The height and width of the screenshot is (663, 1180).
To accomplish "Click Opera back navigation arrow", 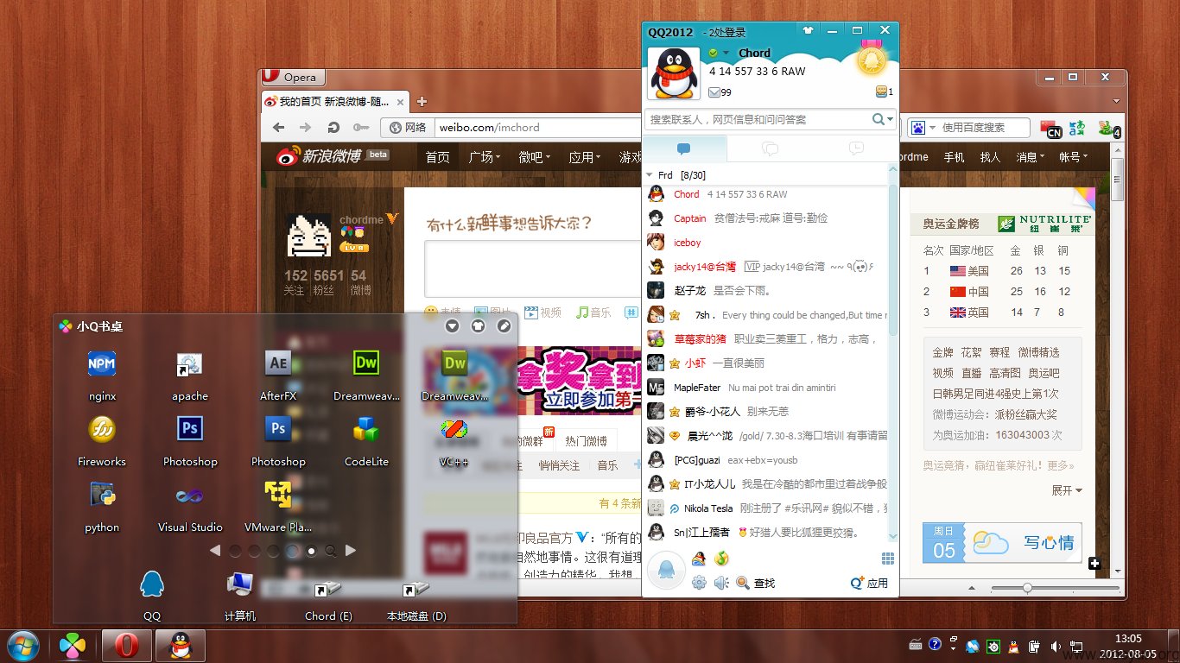I will point(278,127).
